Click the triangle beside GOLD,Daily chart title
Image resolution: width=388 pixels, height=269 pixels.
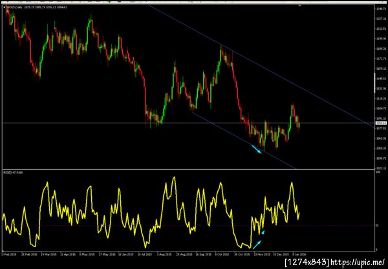5,7
